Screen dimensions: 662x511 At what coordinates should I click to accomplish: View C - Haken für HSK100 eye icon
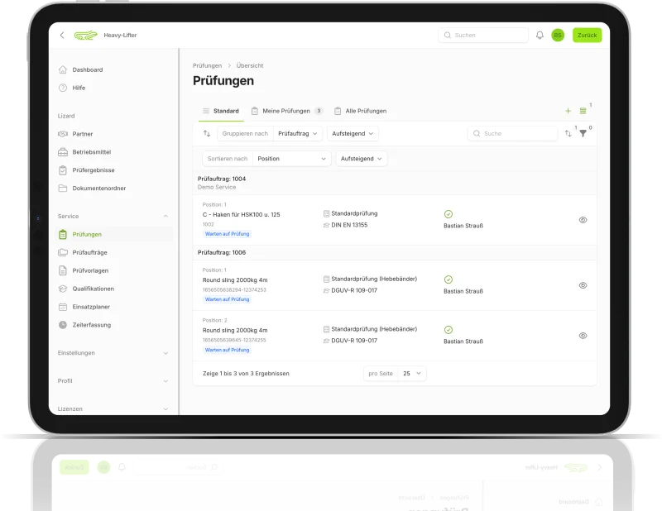[x=583, y=220]
